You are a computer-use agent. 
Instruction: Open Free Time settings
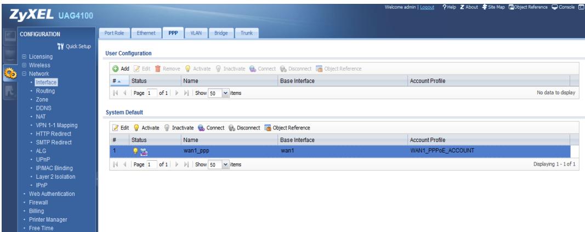[x=41, y=228]
